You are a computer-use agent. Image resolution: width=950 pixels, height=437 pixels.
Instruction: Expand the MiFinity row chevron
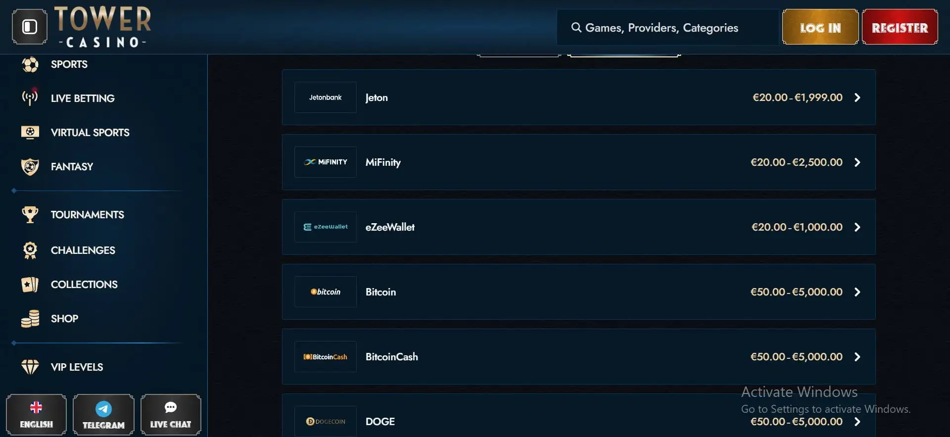(x=857, y=162)
